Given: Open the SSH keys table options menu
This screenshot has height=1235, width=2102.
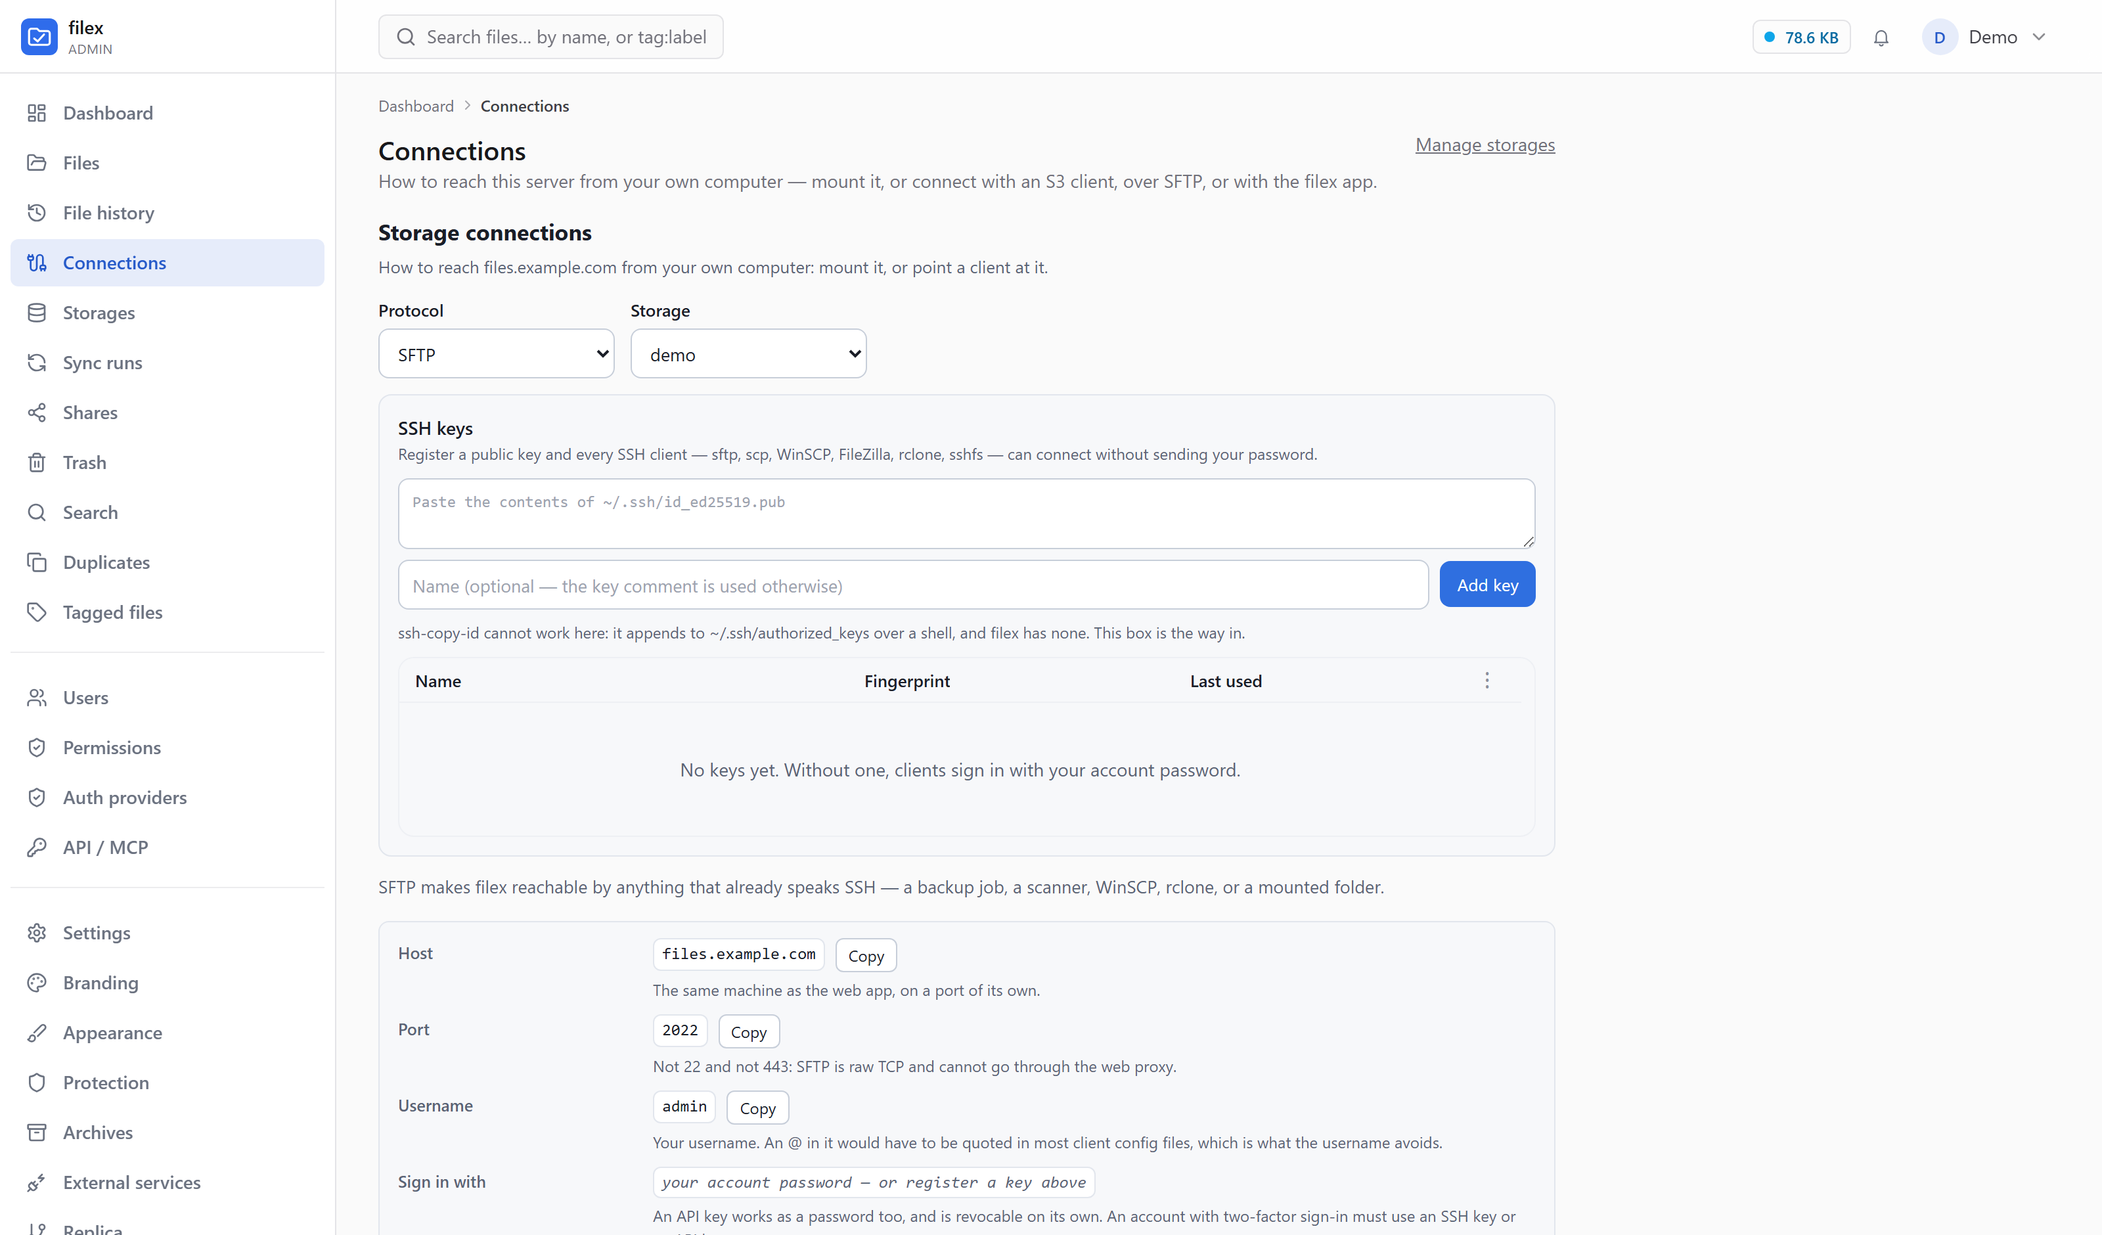Looking at the screenshot, I should tap(1487, 681).
